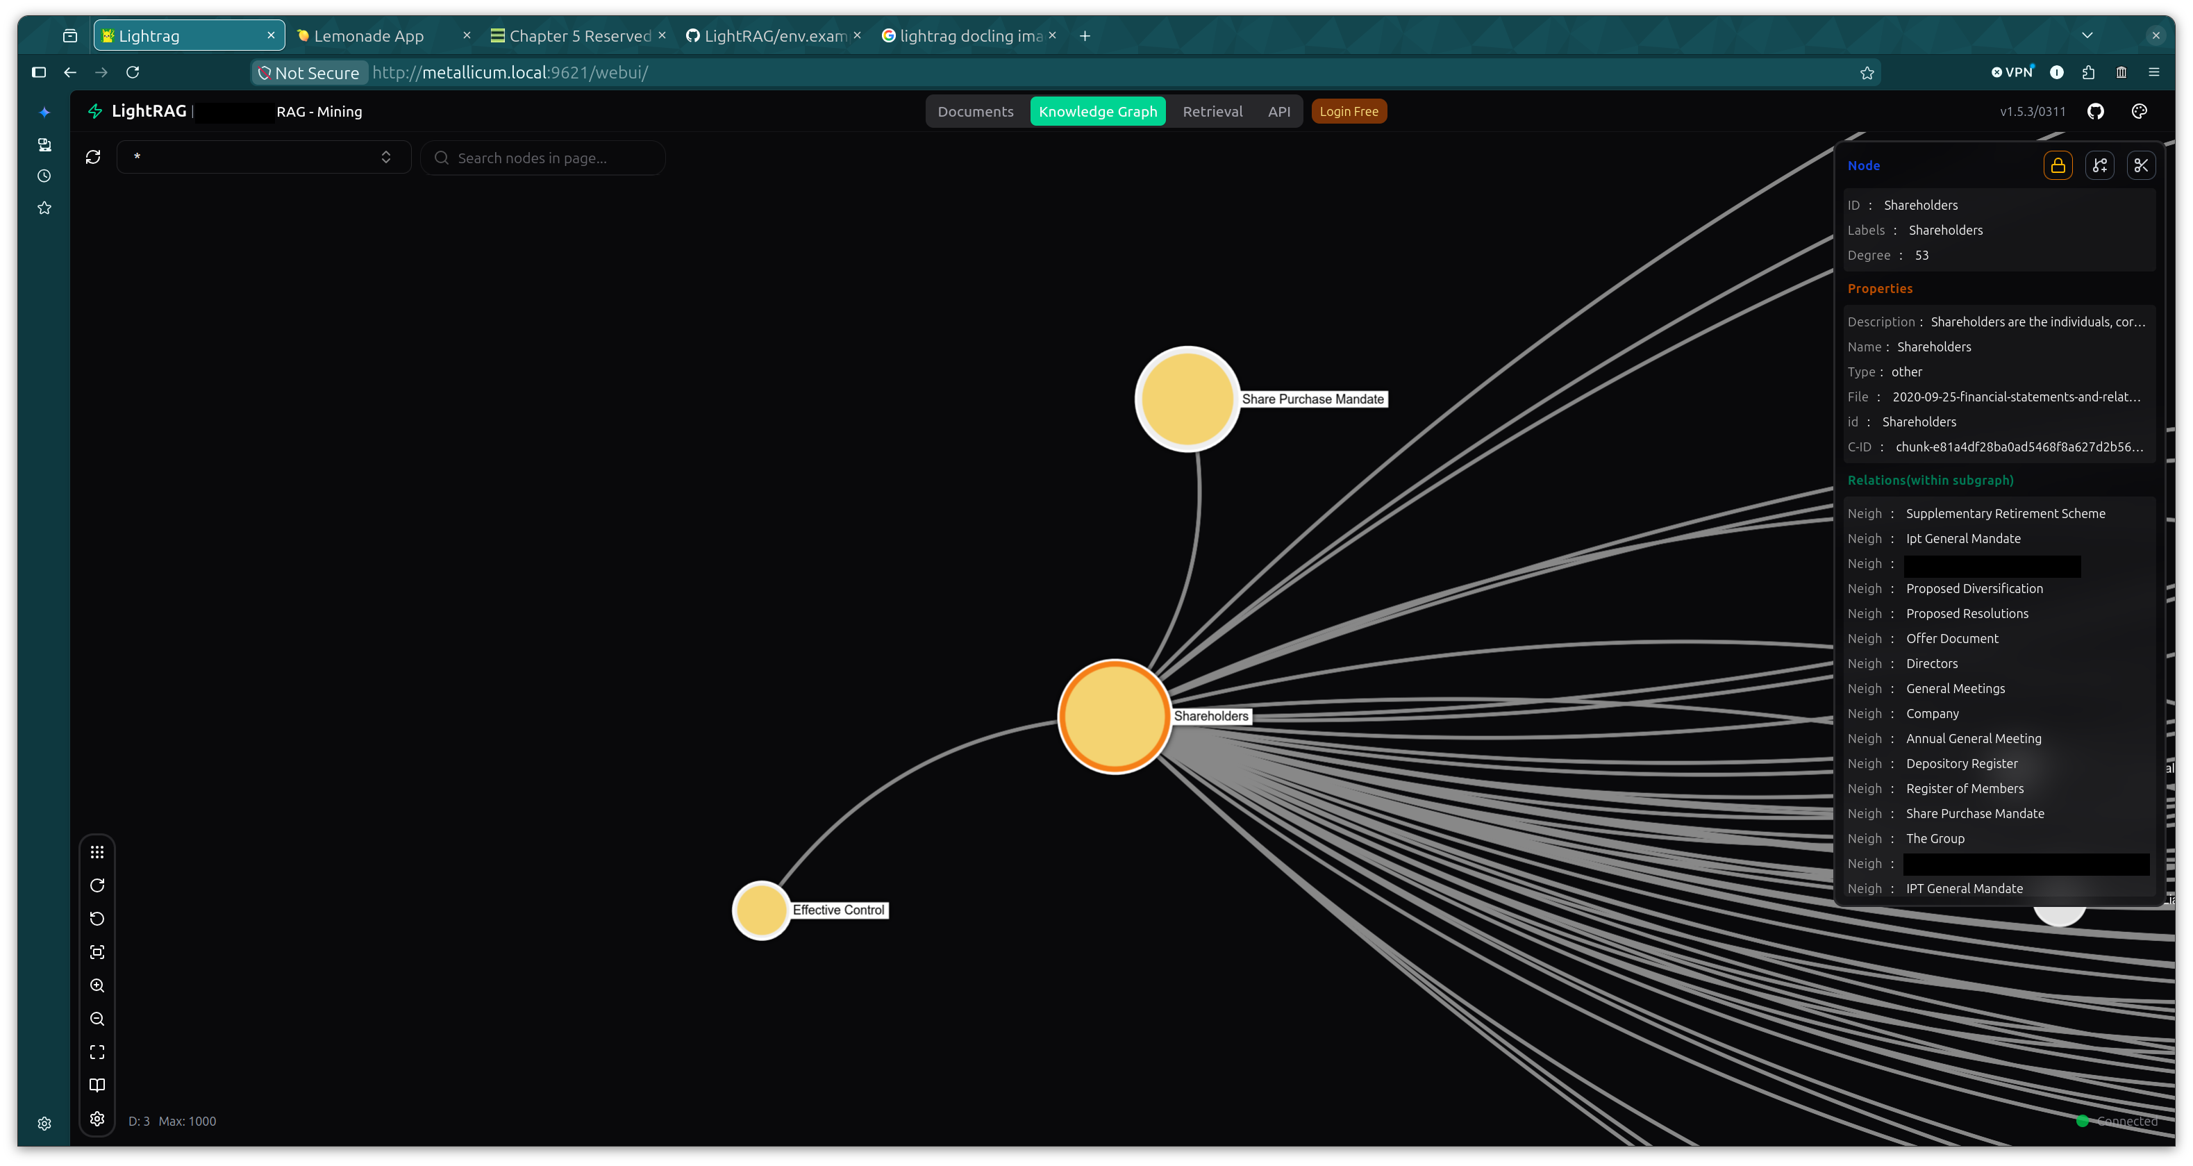
Task: Click neighbor Ipt General Mandate
Action: pyautogui.click(x=1962, y=539)
